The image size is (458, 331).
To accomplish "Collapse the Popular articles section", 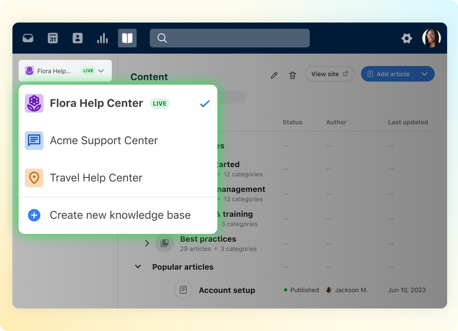I will 138,267.
